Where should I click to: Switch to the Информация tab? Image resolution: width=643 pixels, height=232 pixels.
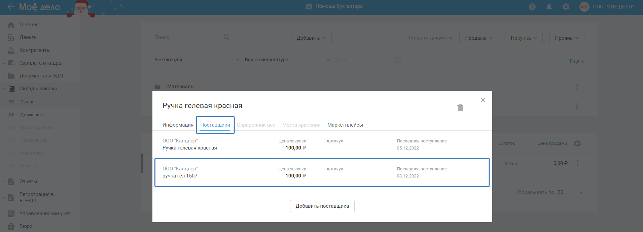178,125
